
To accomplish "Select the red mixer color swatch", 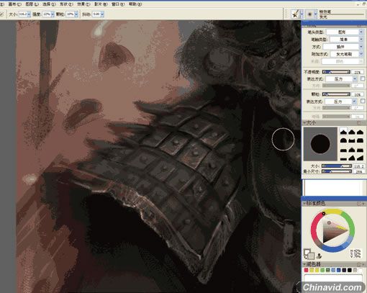I will (306, 270).
